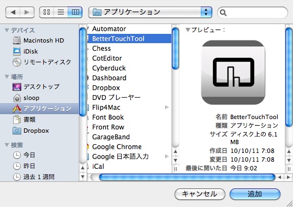The width and height of the screenshot is (293, 207).
Task: Click the horizontal scrollbar thumb
Action: pos(187,177)
